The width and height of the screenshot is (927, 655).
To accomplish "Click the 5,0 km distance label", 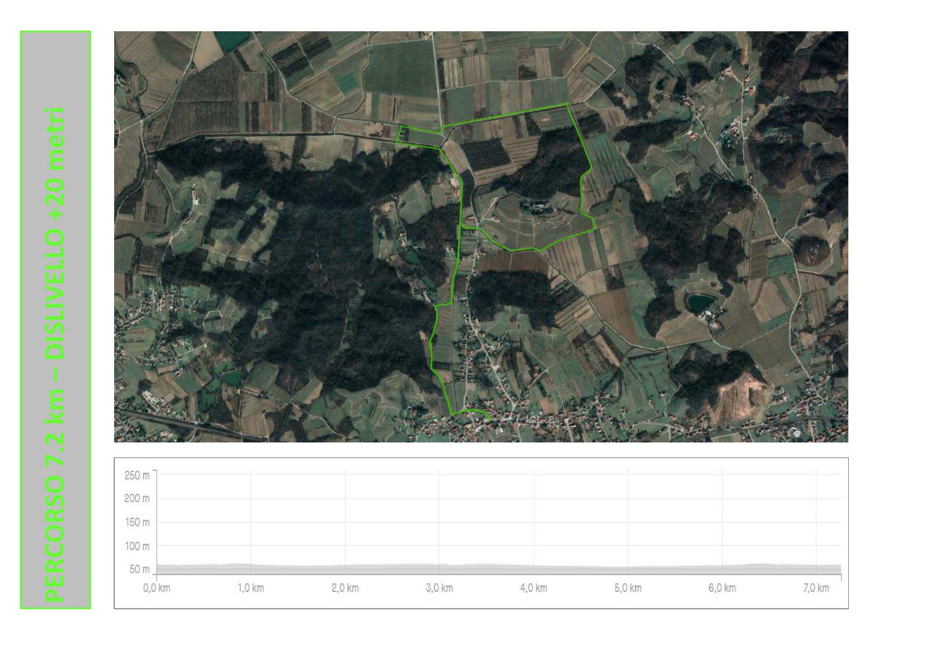I will coord(628,588).
